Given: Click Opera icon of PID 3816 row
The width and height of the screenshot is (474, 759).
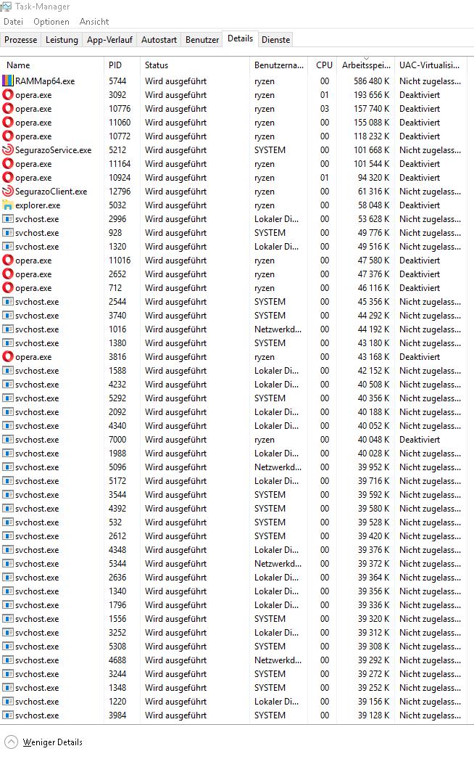Looking at the screenshot, I should click(x=8, y=357).
